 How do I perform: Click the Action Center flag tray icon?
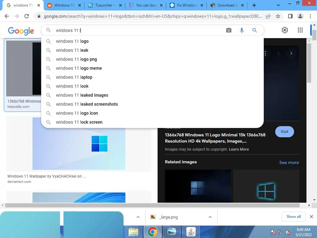(273, 232)
